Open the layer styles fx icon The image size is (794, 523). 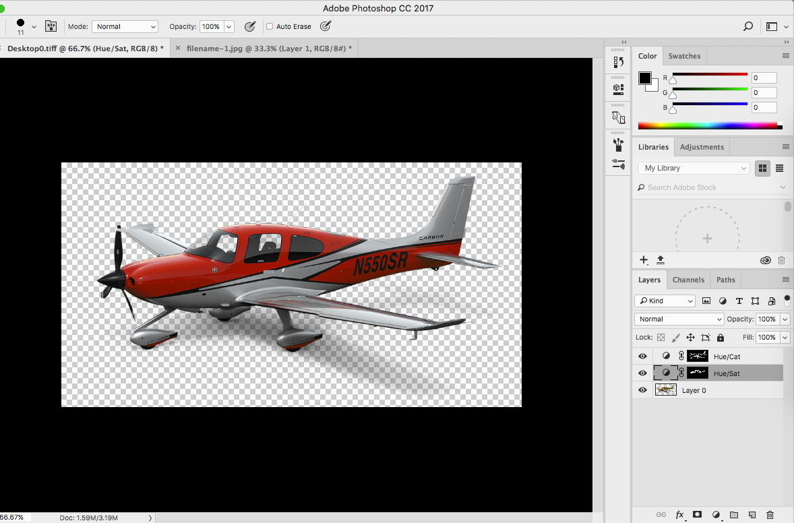(x=679, y=515)
